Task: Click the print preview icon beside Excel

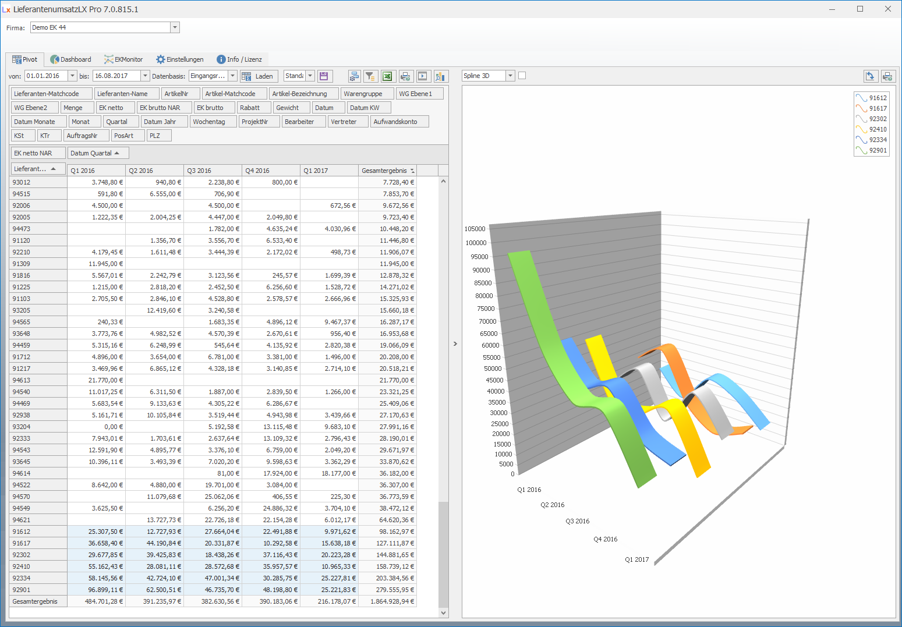Action: [x=406, y=76]
